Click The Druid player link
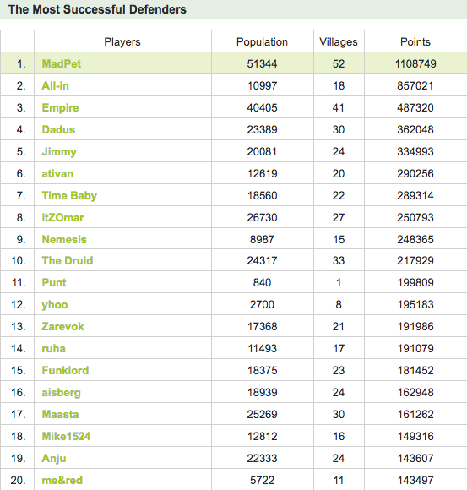 (68, 260)
